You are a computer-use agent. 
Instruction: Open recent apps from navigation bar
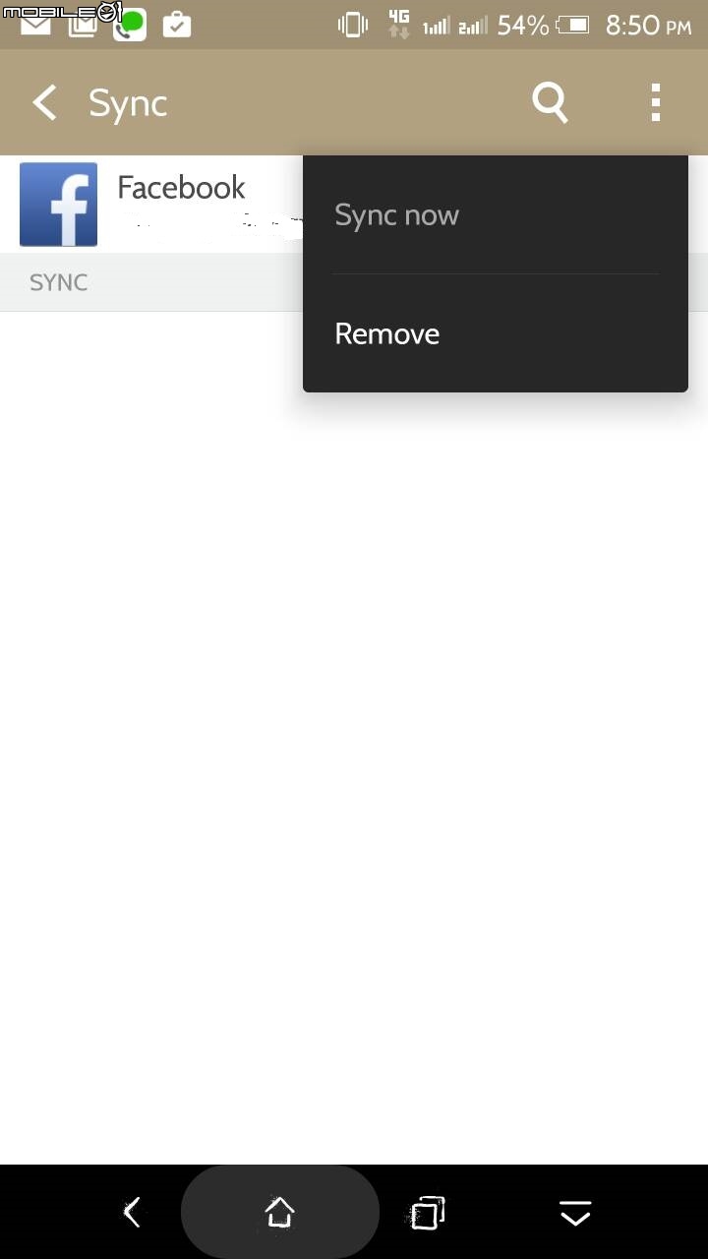pos(427,1213)
